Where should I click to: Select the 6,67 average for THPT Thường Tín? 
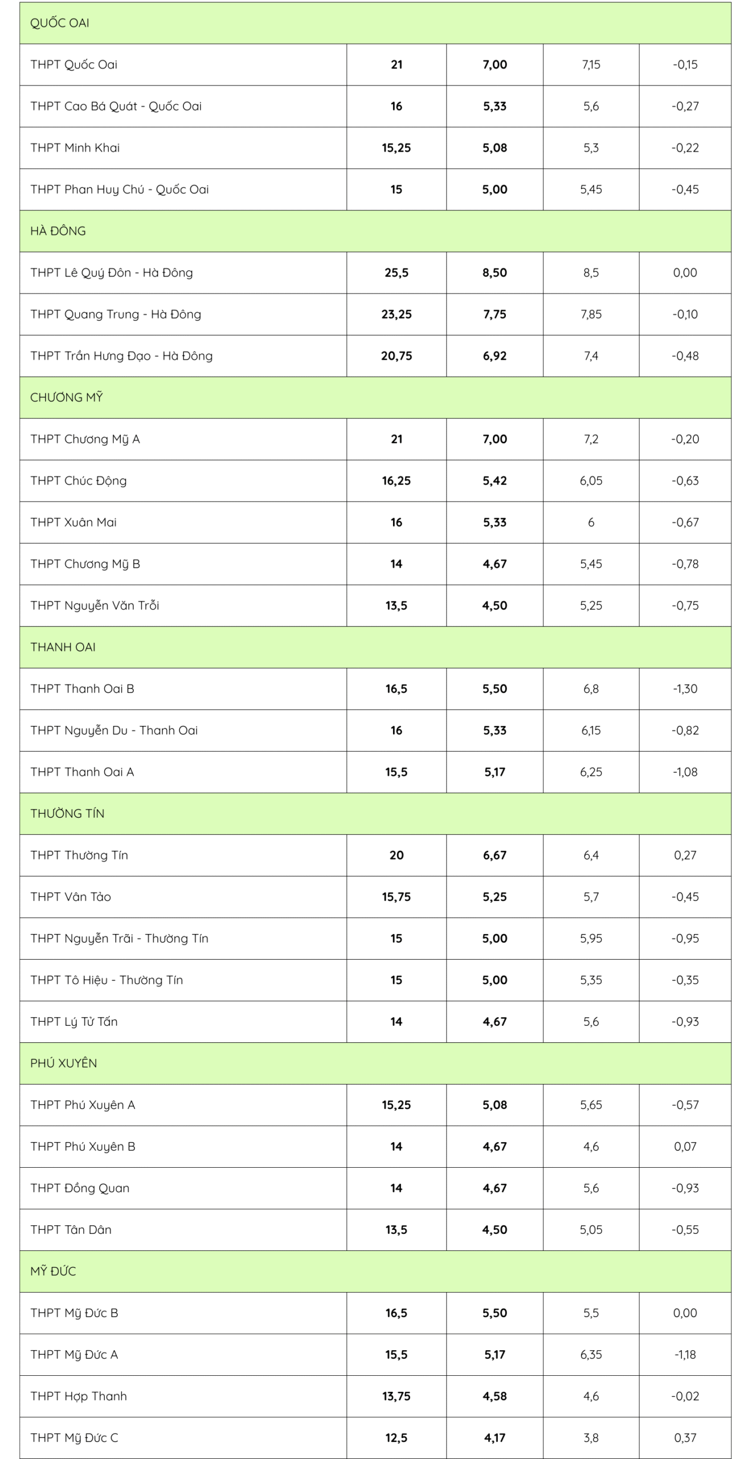coord(494,855)
